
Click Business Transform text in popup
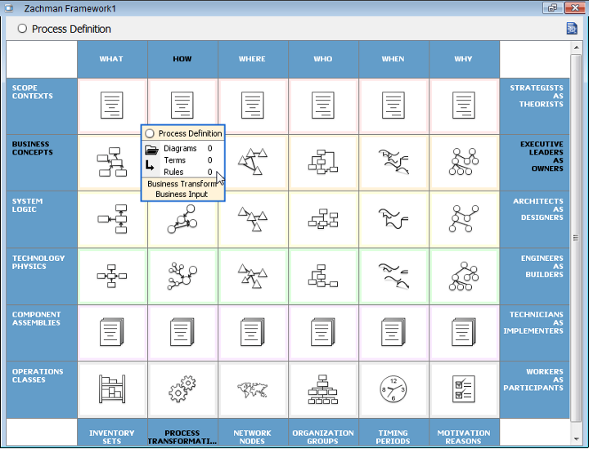182,184
